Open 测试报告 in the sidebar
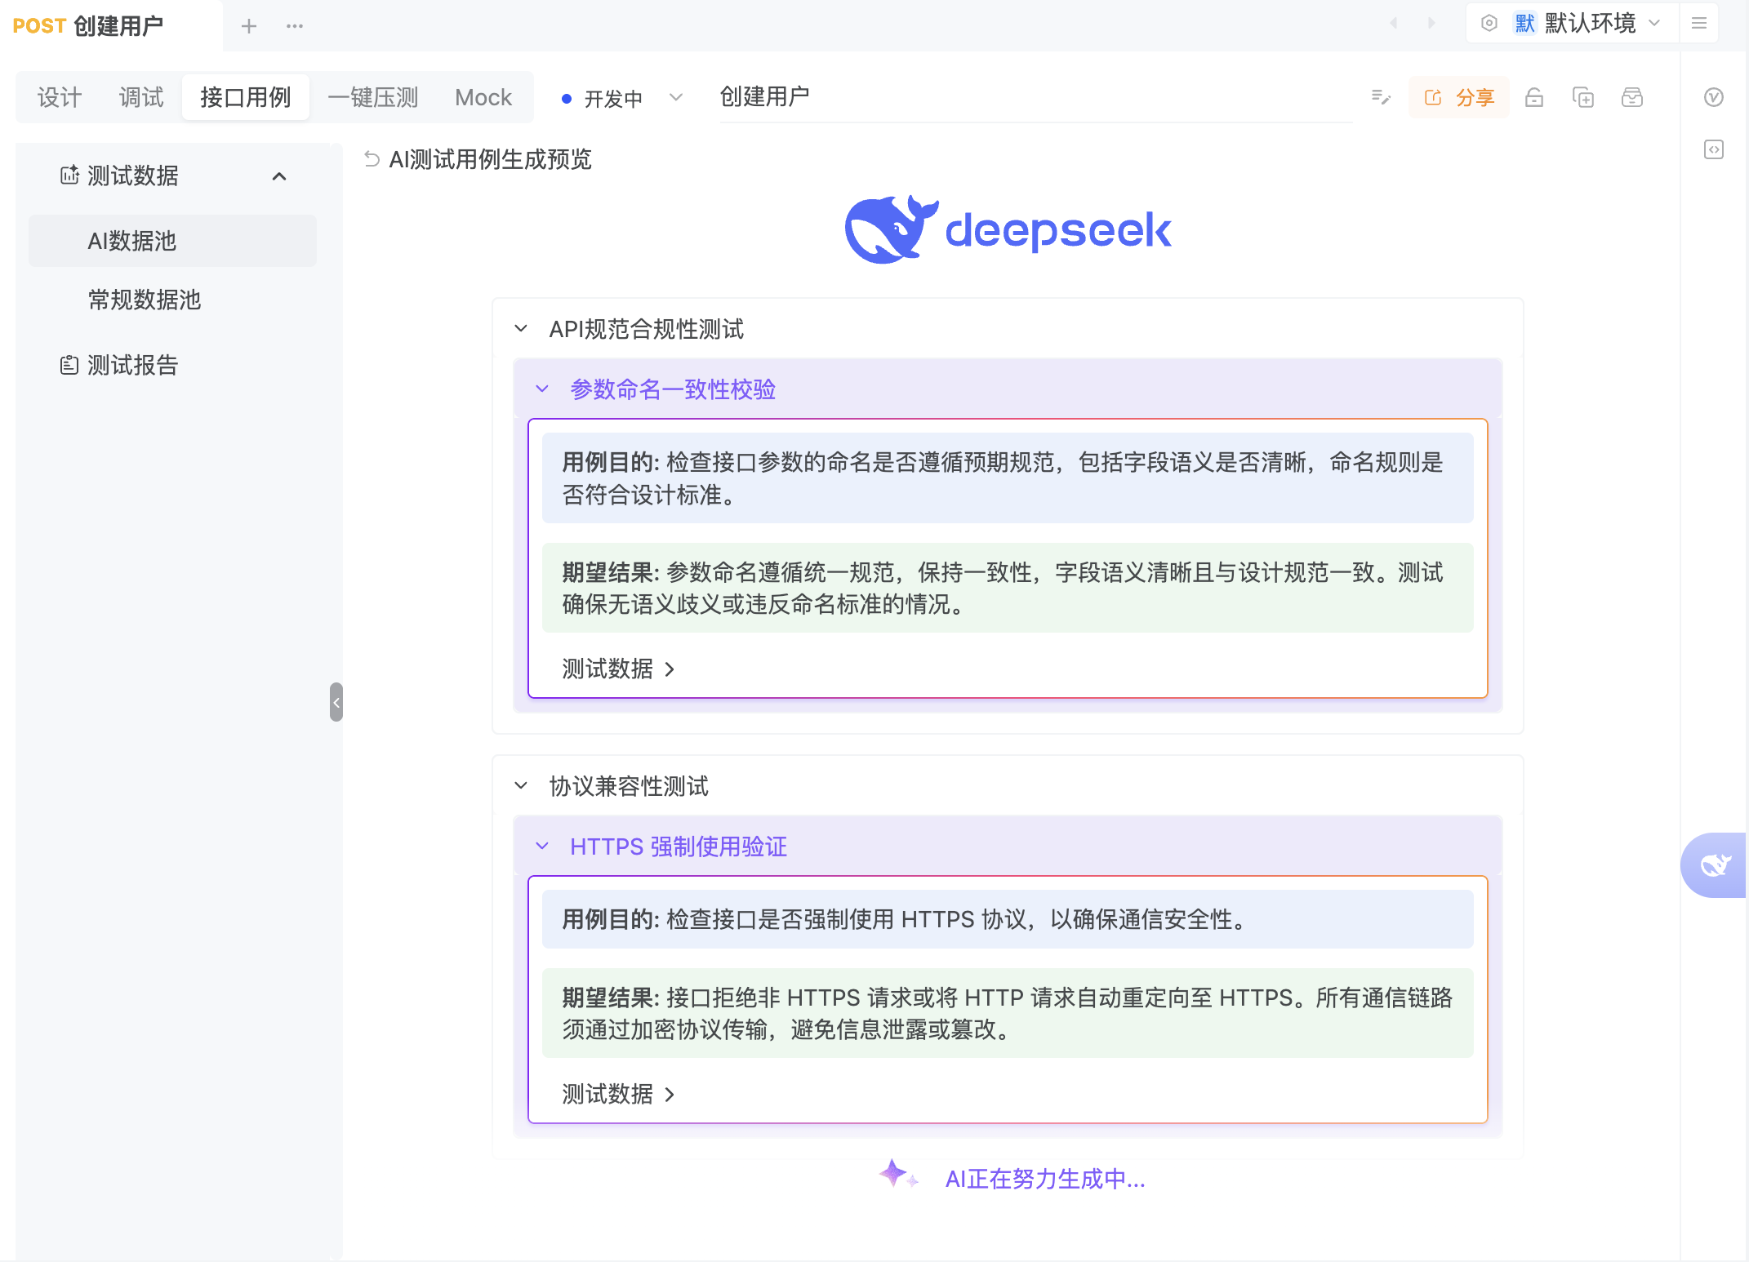This screenshot has width=1749, height=1262. tap(172, 365)
